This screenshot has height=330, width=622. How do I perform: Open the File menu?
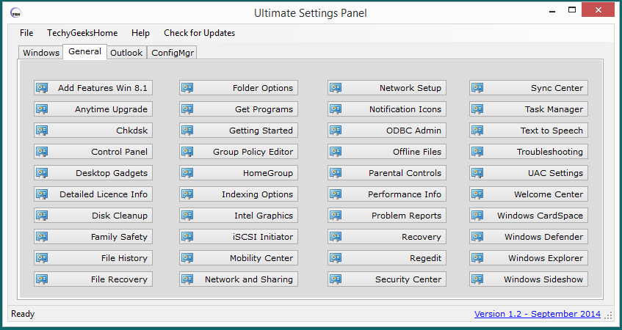coord(26,33)
